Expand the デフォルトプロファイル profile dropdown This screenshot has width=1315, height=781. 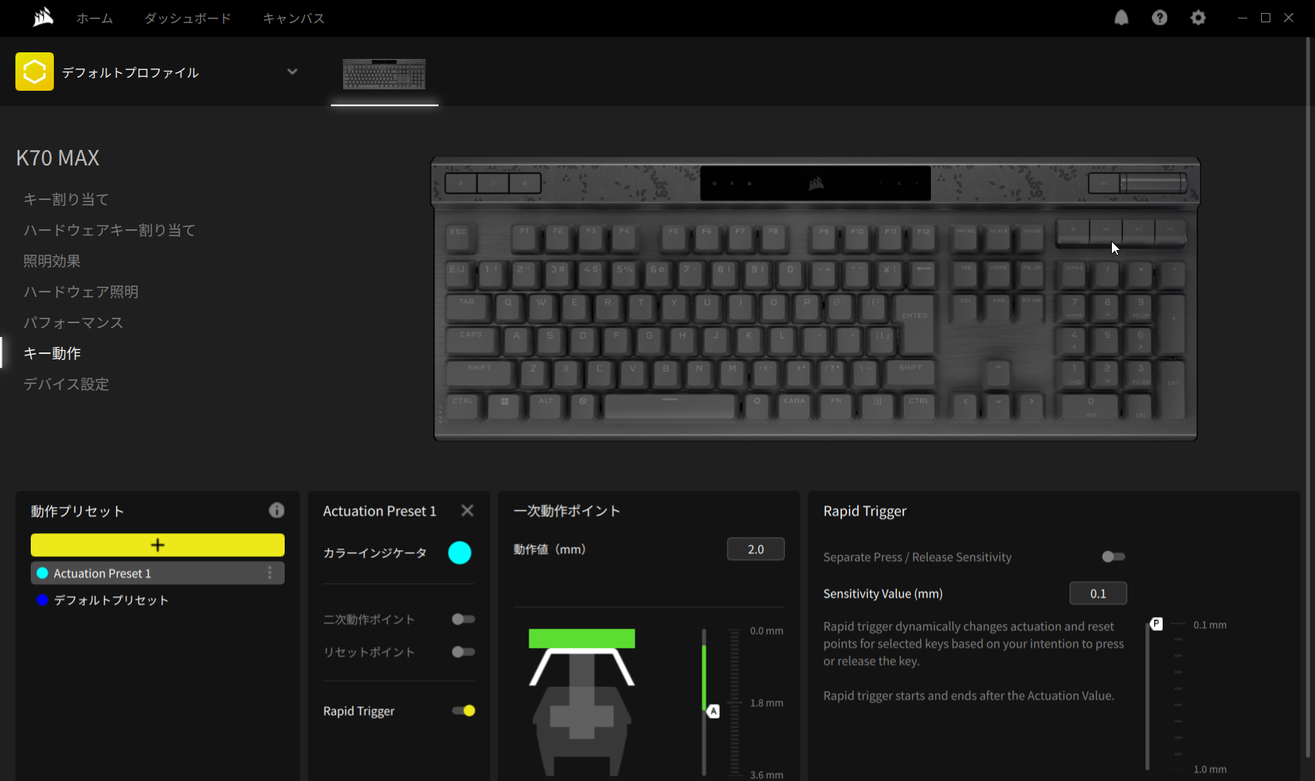click(x=292, y=72)
